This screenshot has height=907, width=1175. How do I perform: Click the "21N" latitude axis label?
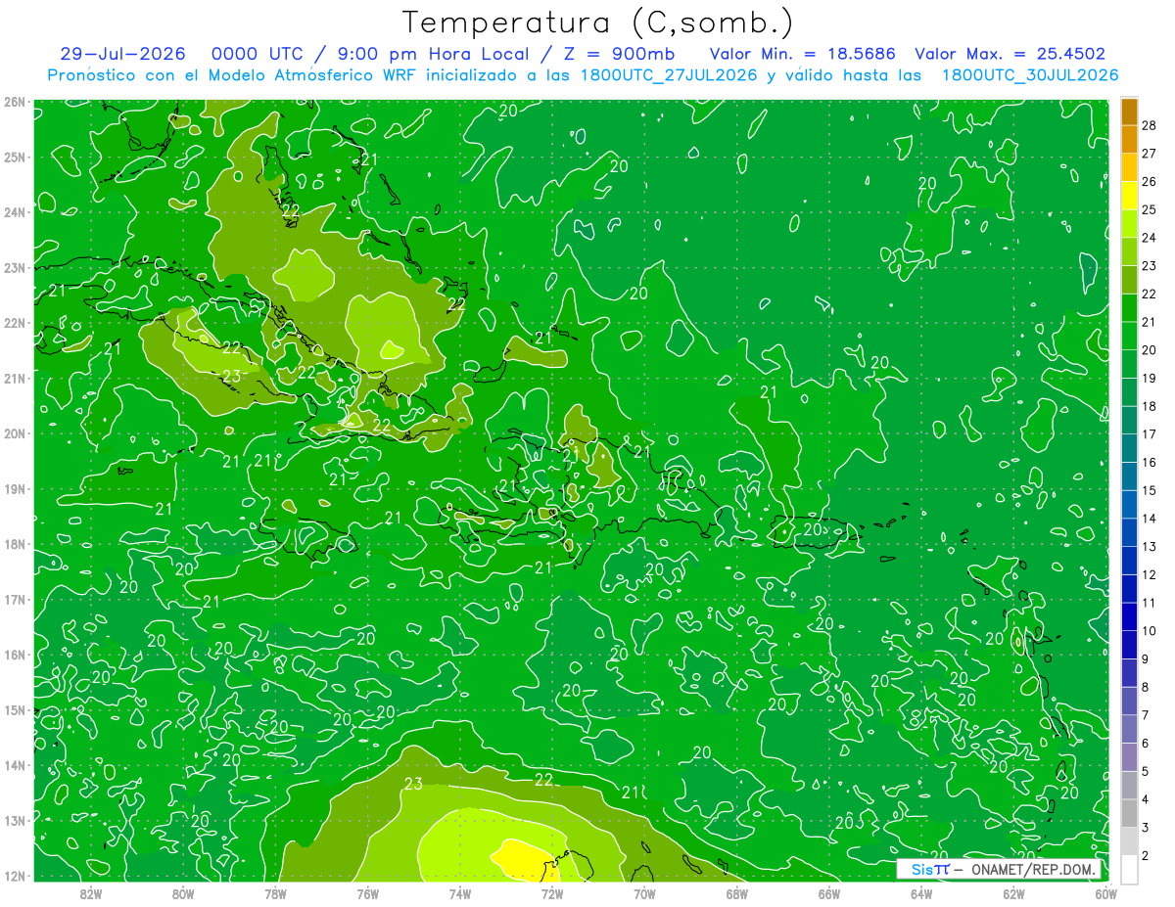point(15,378)
